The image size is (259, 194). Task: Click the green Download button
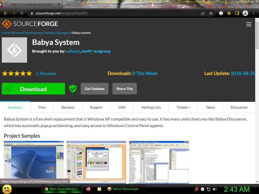(33, 89)
